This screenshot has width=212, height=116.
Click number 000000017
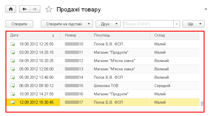tap(74, 103)
